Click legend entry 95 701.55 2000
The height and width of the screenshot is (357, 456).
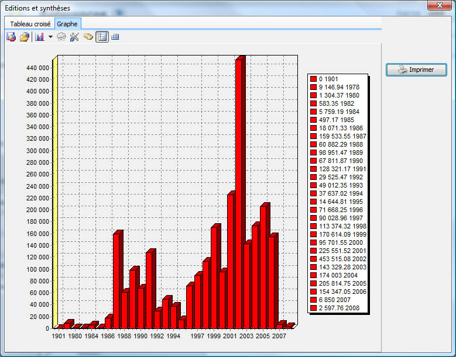[x=337, y=242]
